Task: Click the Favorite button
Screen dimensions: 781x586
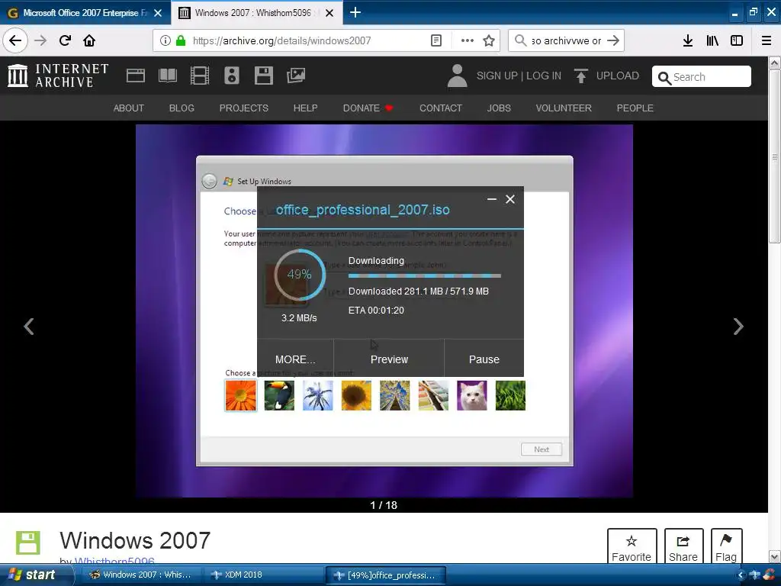Action: [x=632, y=547]
